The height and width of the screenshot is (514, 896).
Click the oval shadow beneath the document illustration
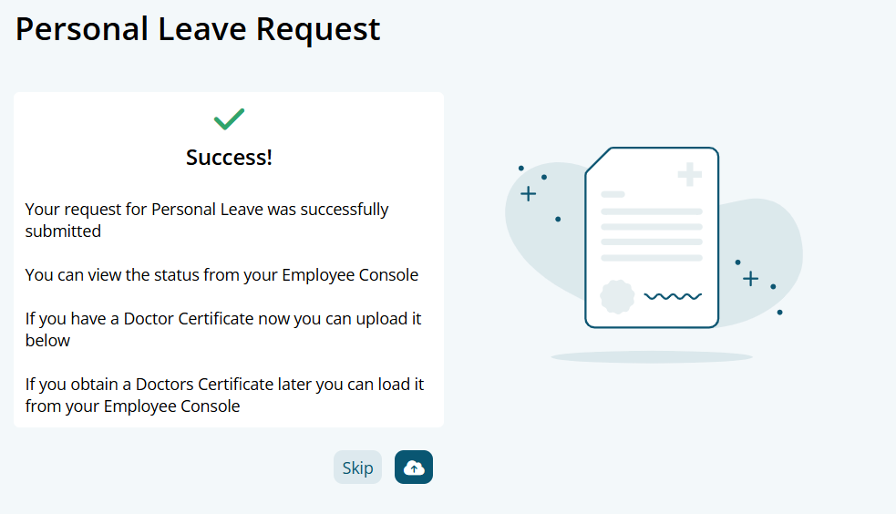tap(652, 356)
